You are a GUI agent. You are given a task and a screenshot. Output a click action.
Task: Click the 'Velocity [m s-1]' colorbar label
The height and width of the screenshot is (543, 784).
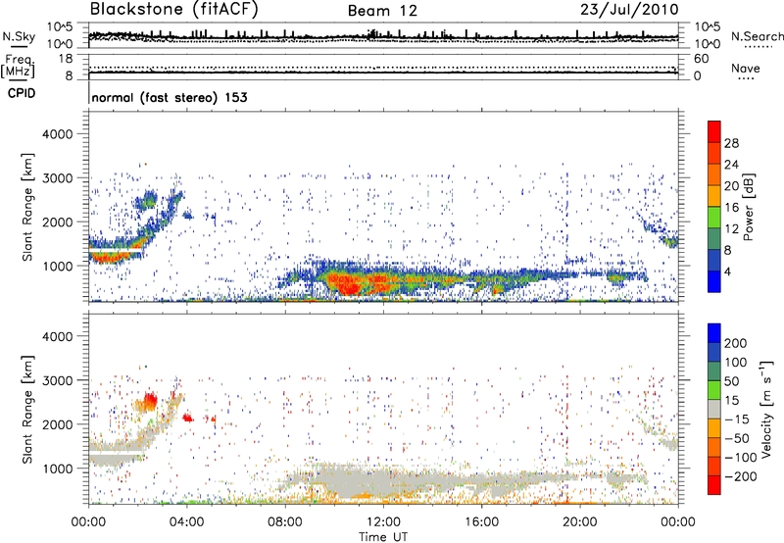[x=765, y=409]
